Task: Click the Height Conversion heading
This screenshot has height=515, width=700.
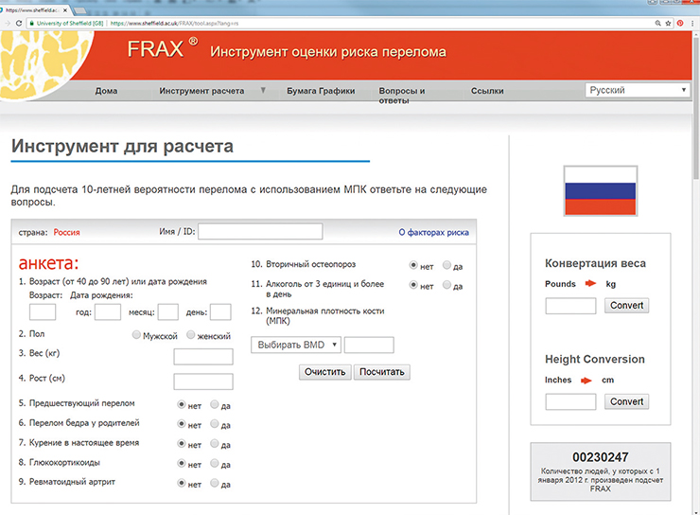Action: [x=595, y=359]
